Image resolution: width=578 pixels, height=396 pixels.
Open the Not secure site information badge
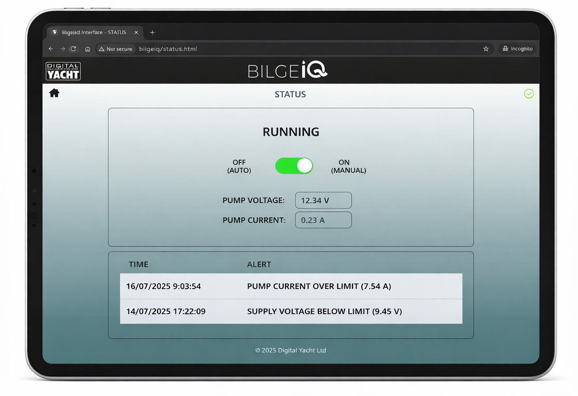tap(115, 49)
